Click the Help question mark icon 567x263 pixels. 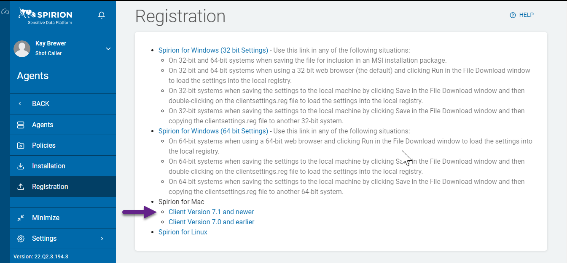tap(513, 15)
